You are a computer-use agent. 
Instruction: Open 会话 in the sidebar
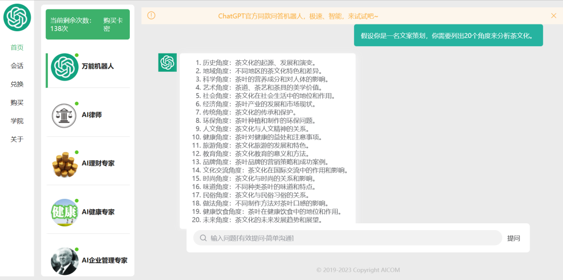click(x=17, y=66)
